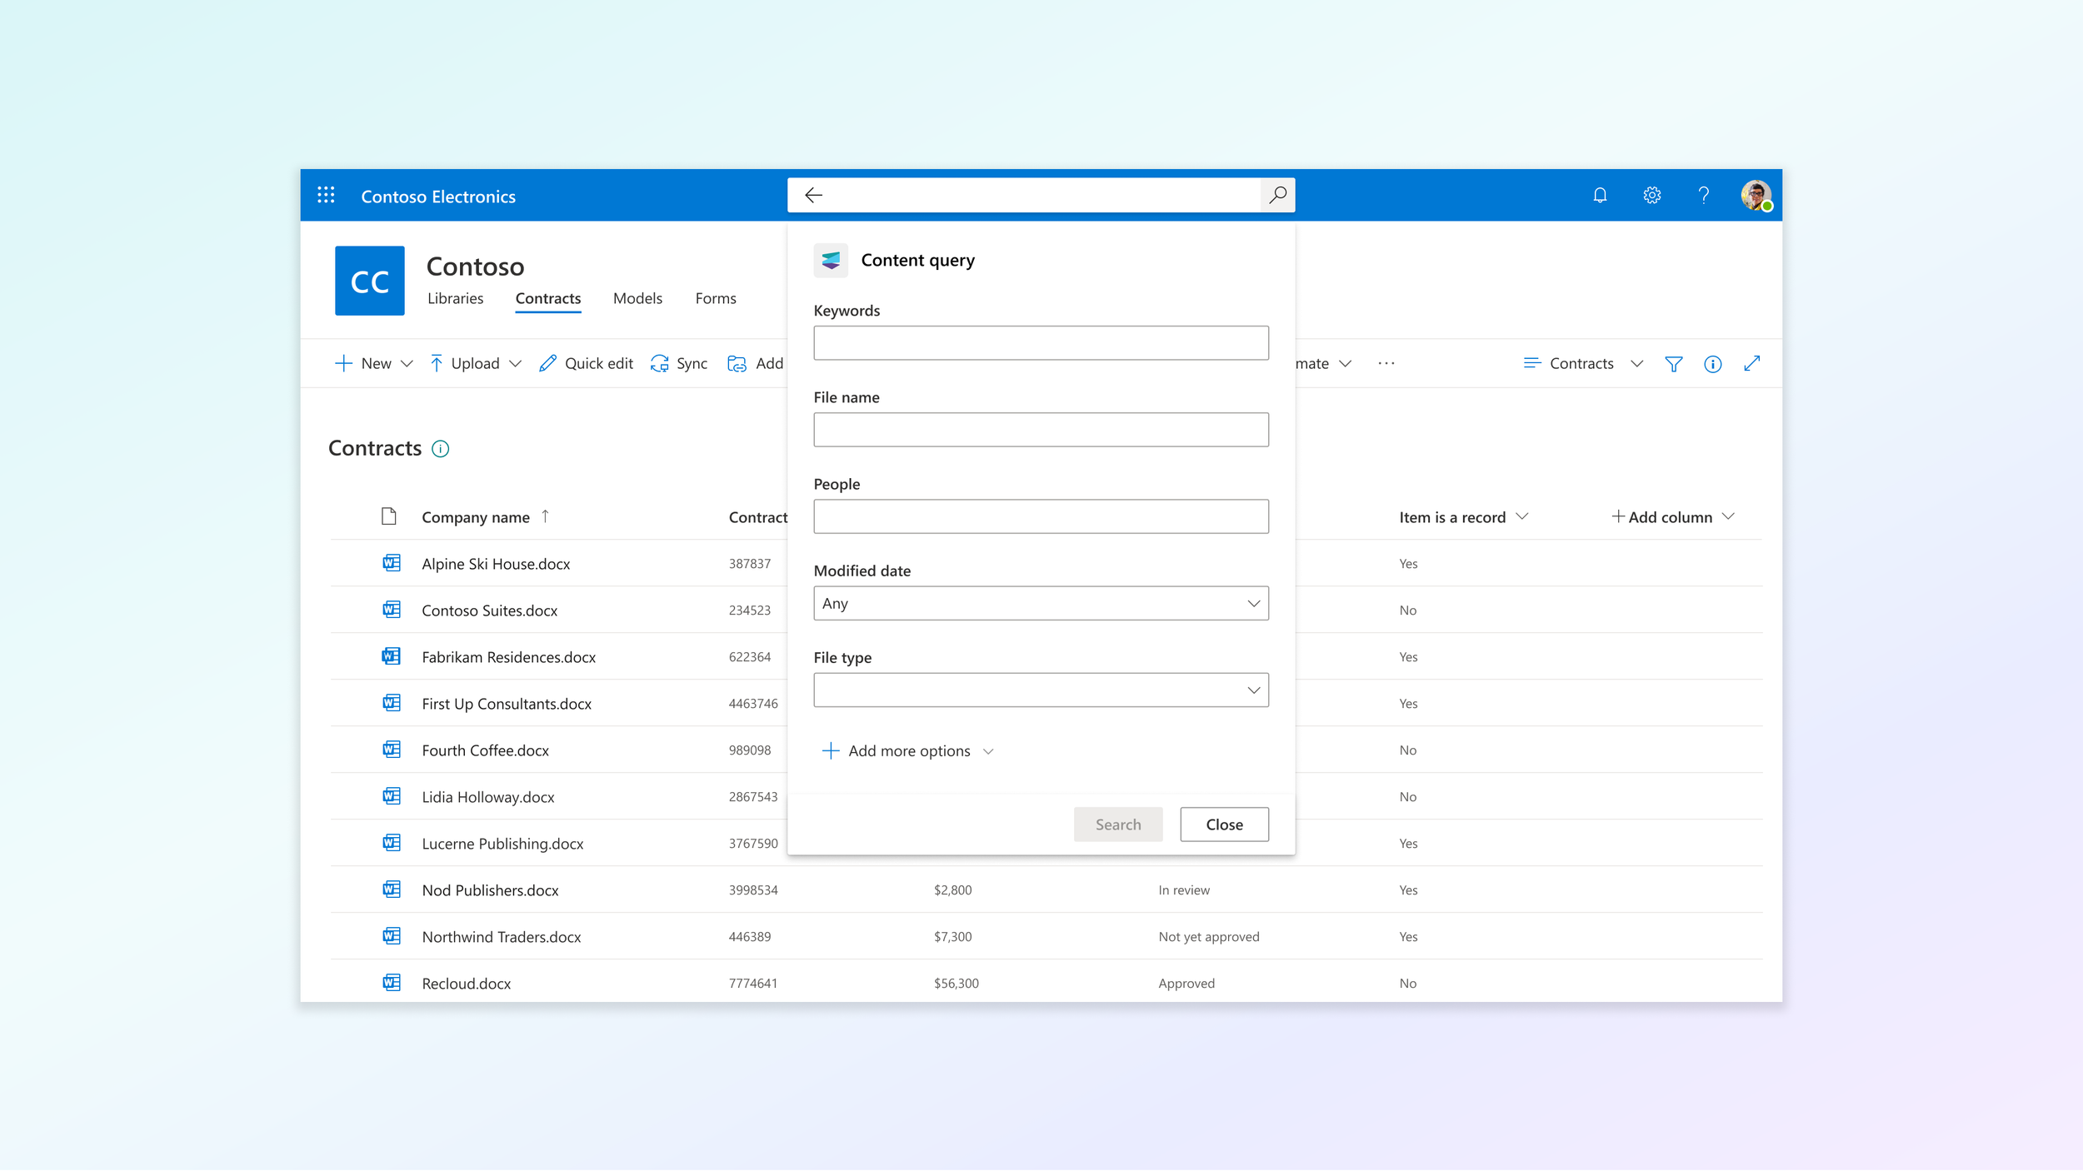The height and width of the screenshot is (1171, 2083).
Task: Expand Add more options
Action: point(908,751)
